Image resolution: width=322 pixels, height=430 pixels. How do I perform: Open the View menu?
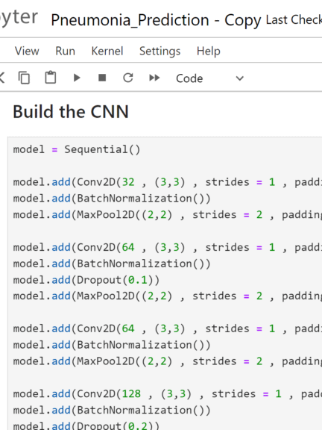tap(27, 51)
